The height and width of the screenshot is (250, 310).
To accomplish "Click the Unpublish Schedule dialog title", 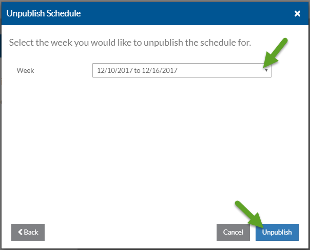I will point(43,13).
